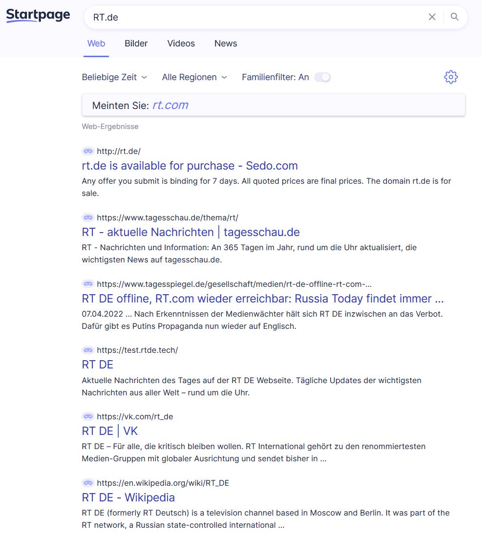Click the https://test.rtde.tech/ URL text
This screenshot has height=539, width=482.
coord(137,350)
